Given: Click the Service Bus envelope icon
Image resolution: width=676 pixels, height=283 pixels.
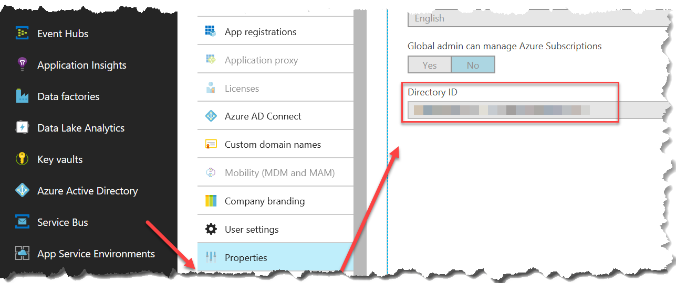Looking at the screenshot, I should tap(22, 222).
